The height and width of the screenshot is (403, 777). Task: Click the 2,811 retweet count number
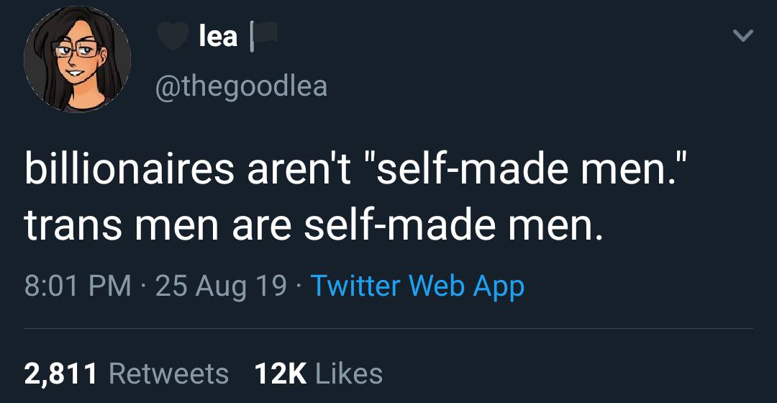click(61, 373)
